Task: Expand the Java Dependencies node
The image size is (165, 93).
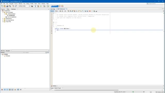Action: click(x=3, y=20)
